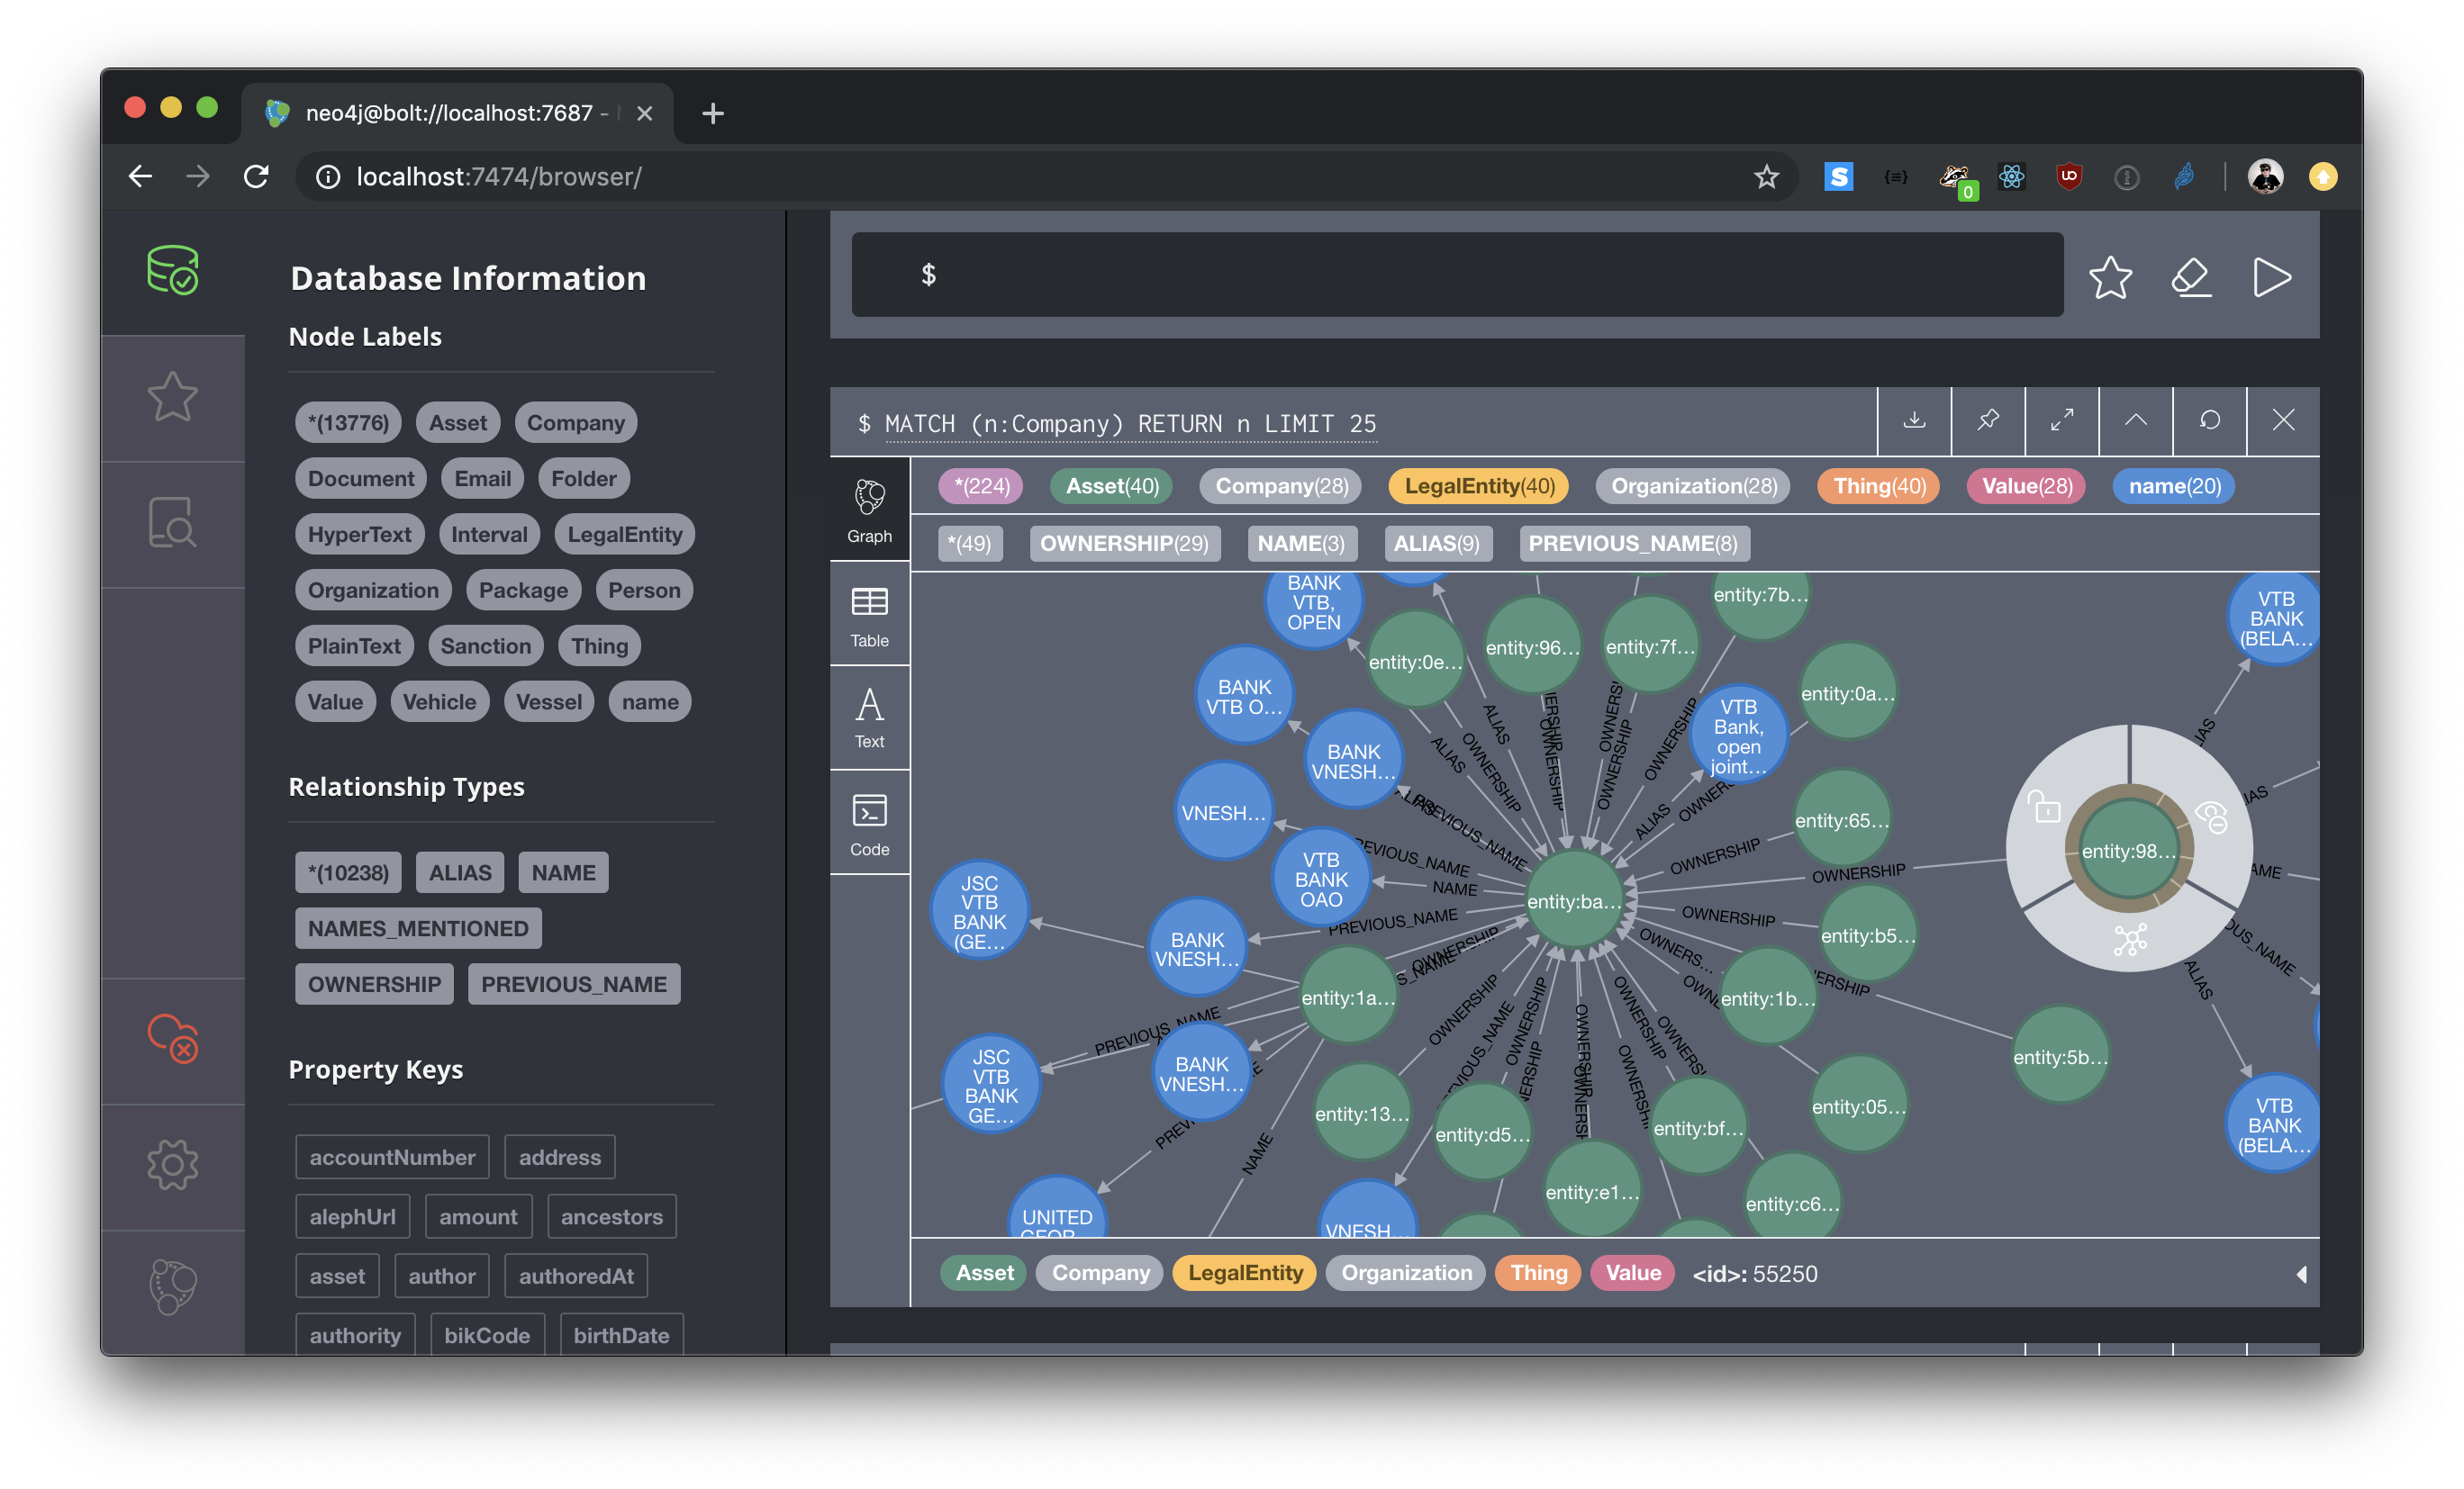Viewport: 2464px width, 1489px height.
Task: Bookmark the page with the address bar star
Action: point(1766,176)
